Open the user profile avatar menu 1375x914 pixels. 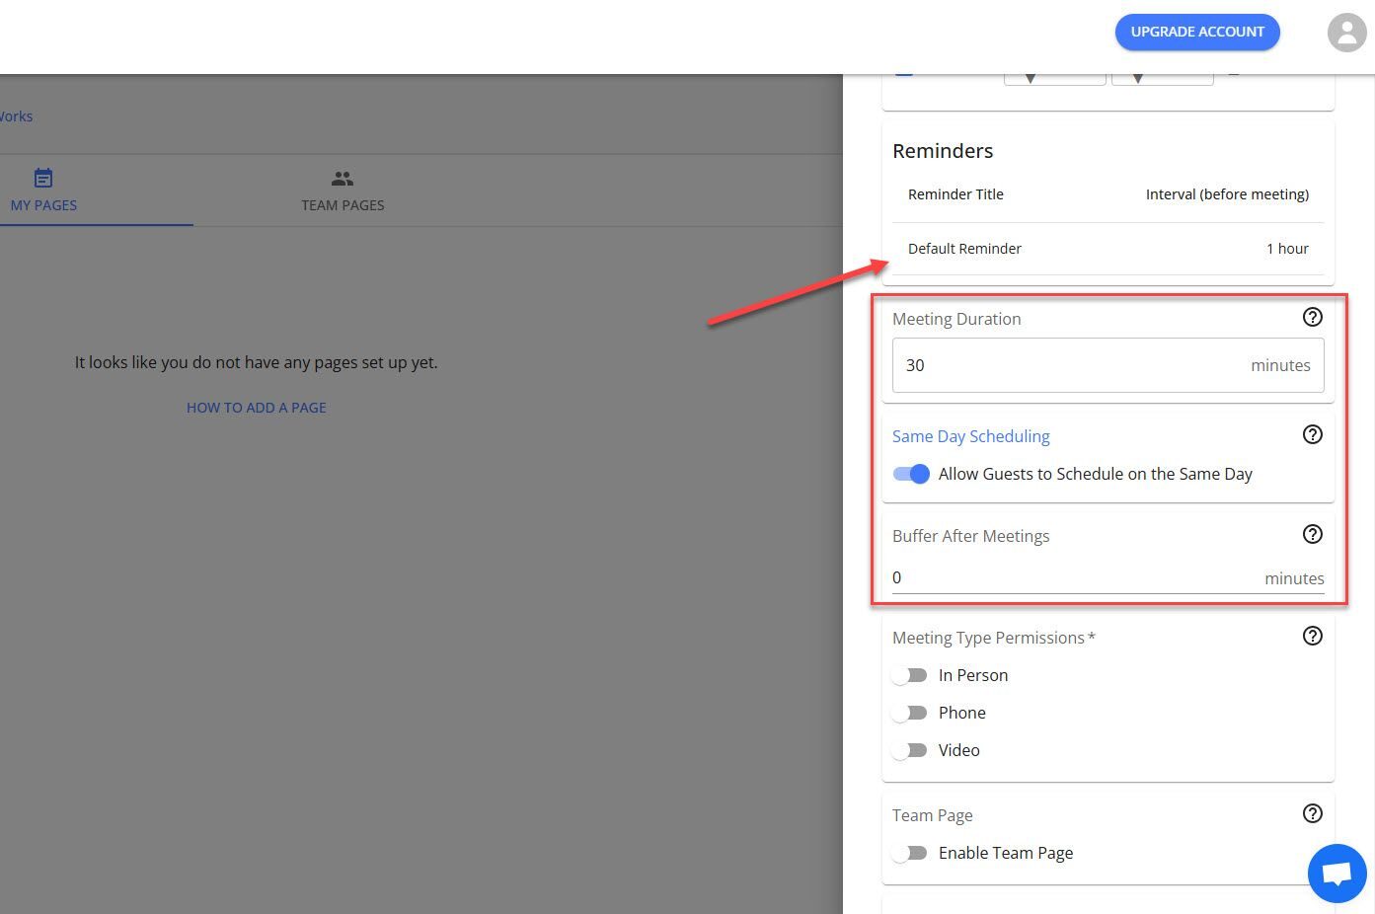(1346, 32)
